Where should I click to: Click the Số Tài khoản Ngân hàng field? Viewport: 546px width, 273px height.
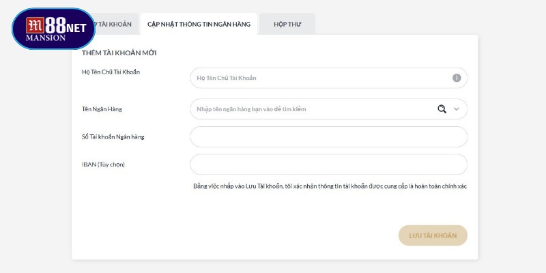pos(328,137)
